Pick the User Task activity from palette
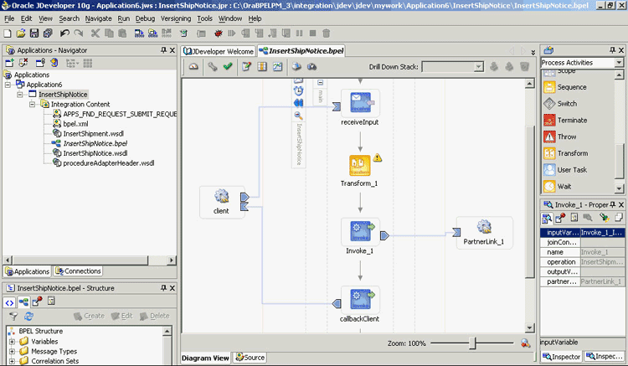This screenshot has height=366, width=628. 564,170
